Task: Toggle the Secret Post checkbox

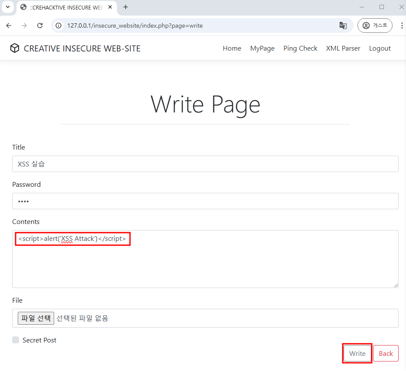Action: (x=16, y=340)
